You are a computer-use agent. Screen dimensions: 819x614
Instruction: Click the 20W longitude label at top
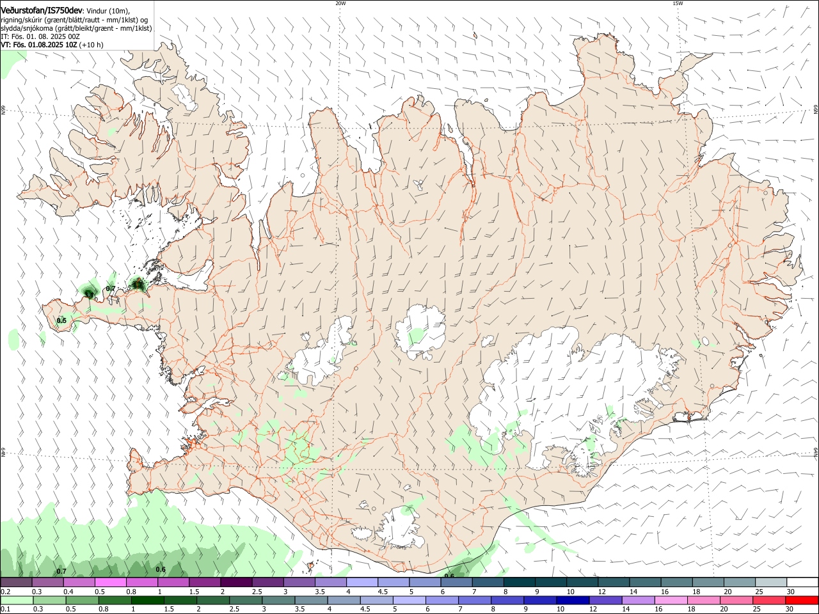[x=340, y=3]
